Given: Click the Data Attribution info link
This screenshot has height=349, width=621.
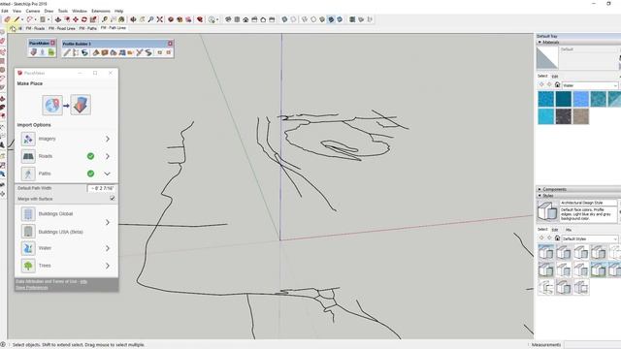Looking at the screenshot, I should 83,281.
